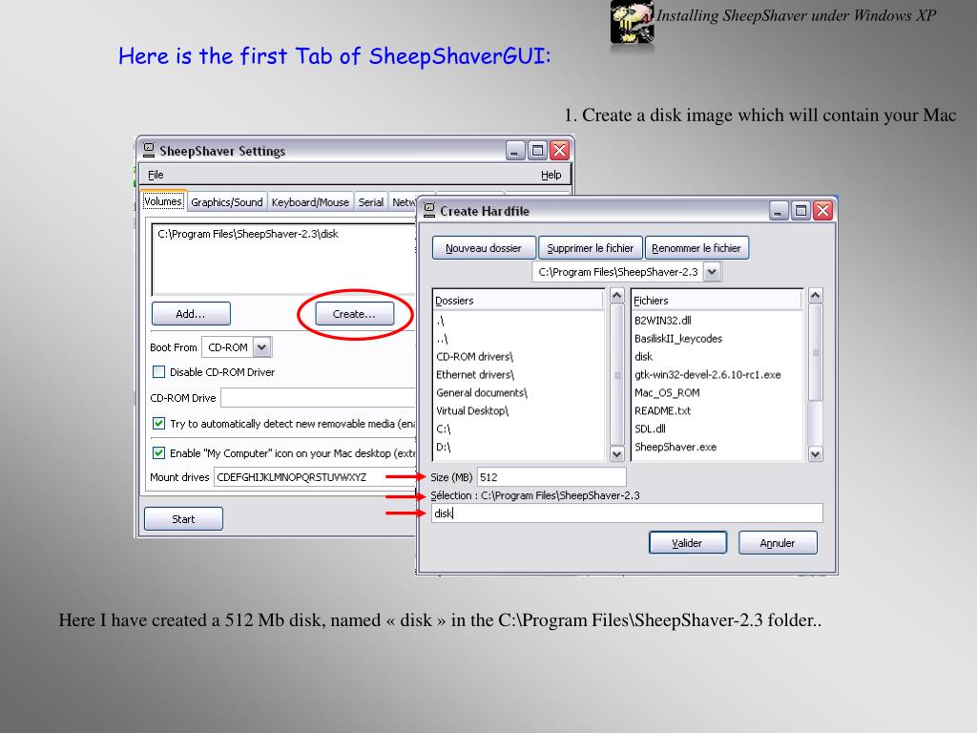
Task: Click the Start button
Action: [x=183, y=518]
